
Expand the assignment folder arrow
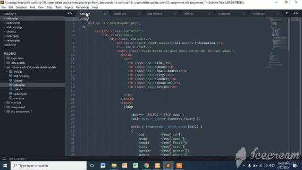(4, 107)
